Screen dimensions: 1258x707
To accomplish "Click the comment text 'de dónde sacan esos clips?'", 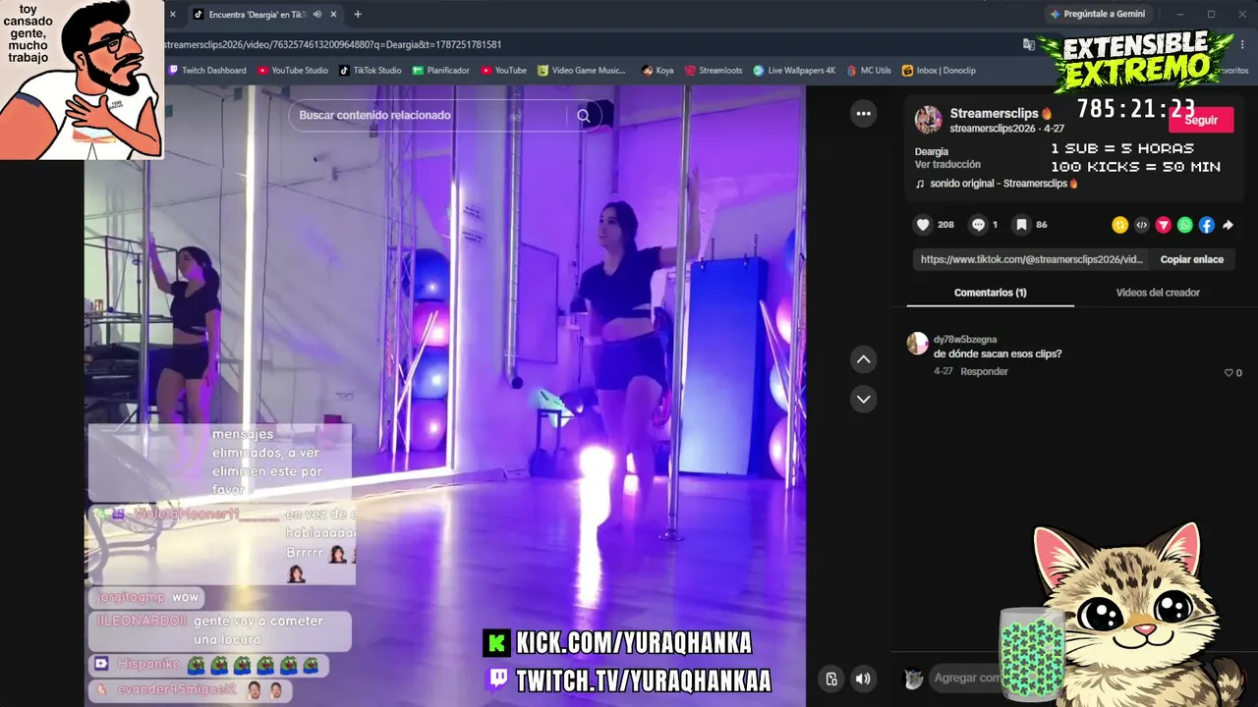I will point(998,353).
